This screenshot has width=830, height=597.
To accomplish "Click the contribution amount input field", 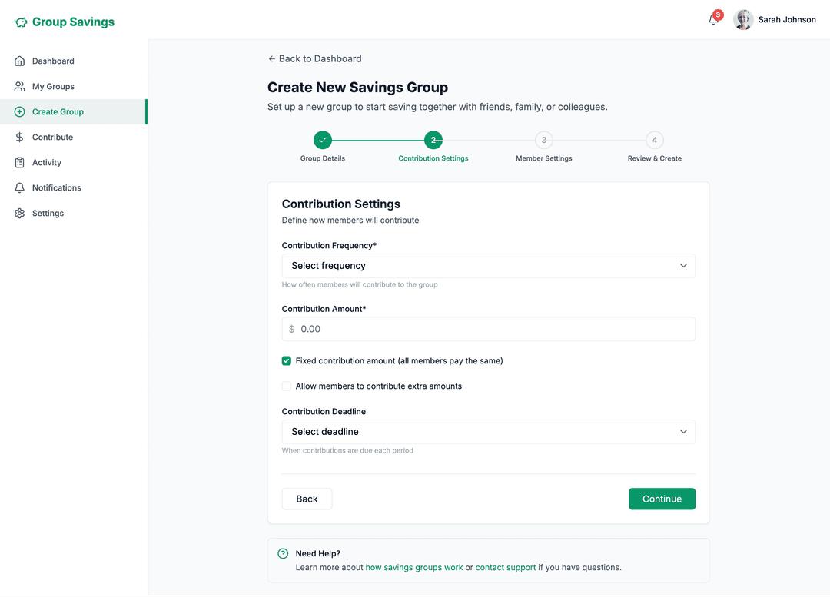I will pos(488,328).
